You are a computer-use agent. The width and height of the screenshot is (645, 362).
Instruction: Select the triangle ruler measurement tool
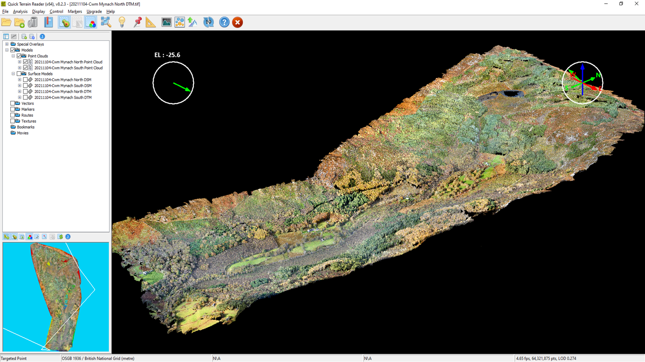150,22
